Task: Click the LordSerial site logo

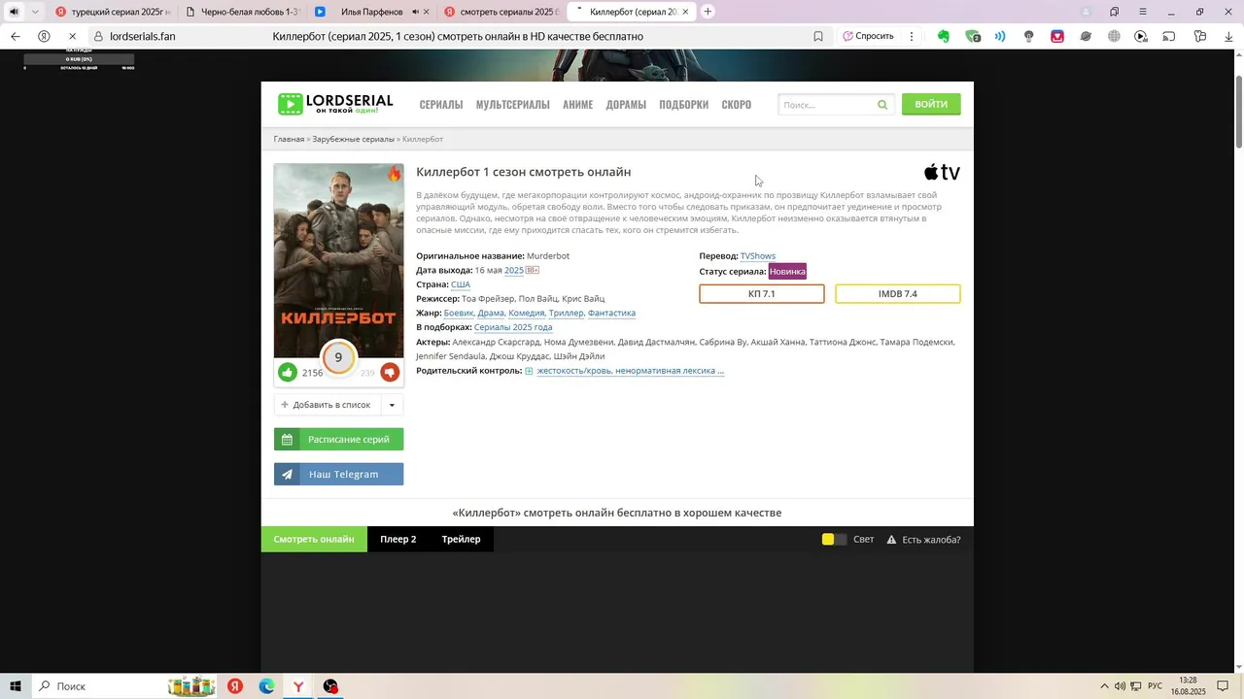Action: coord(335,104)
